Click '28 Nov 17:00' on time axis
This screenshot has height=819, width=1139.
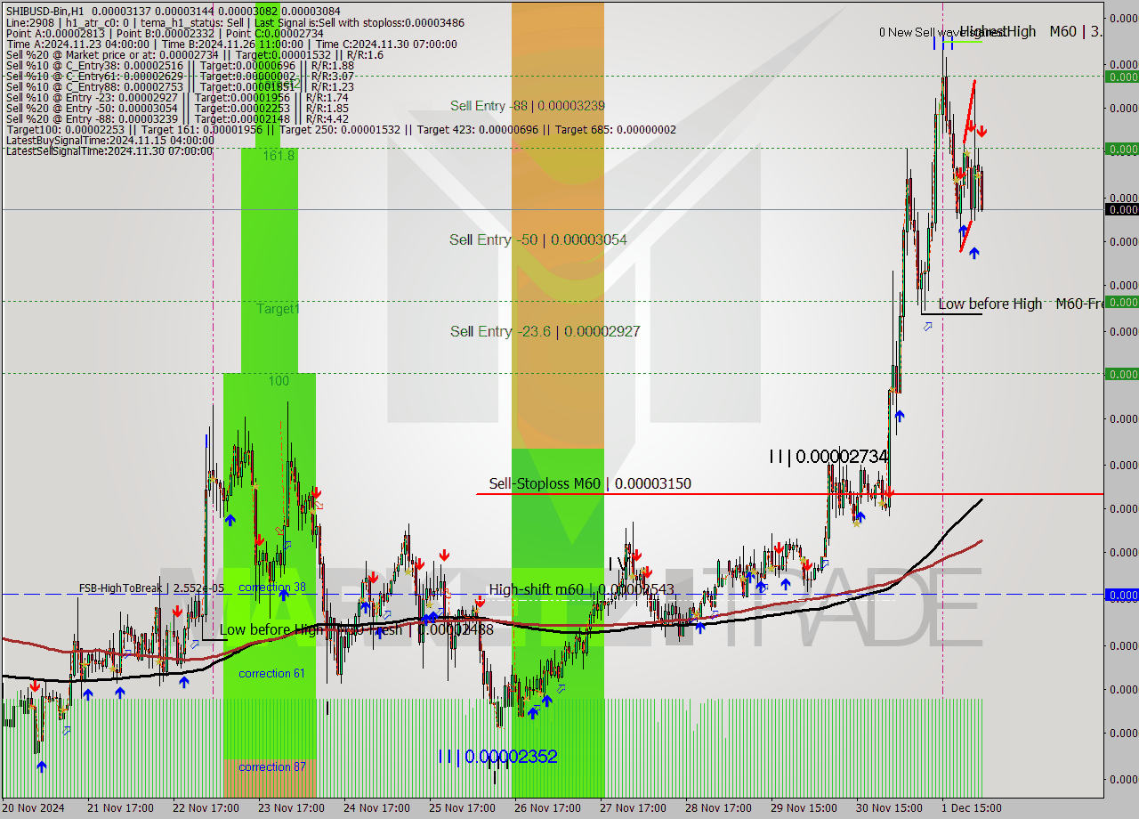(718, 808)
